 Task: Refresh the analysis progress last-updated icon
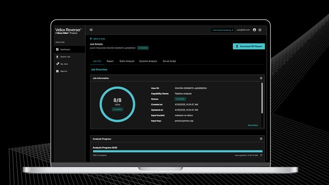tap(261, 155)
